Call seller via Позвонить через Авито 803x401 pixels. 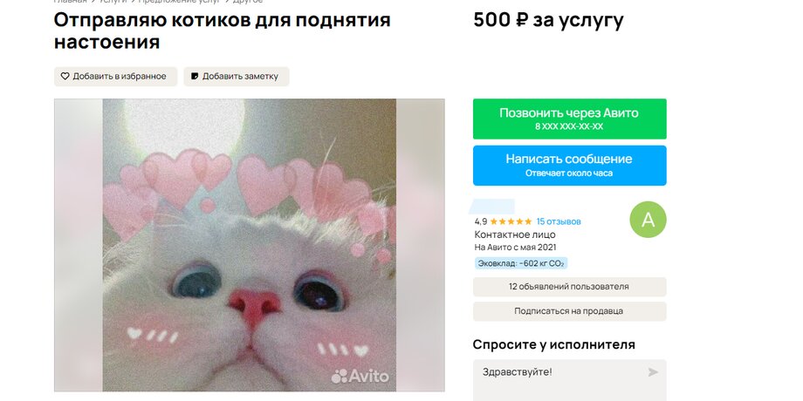tap(569, 119)
